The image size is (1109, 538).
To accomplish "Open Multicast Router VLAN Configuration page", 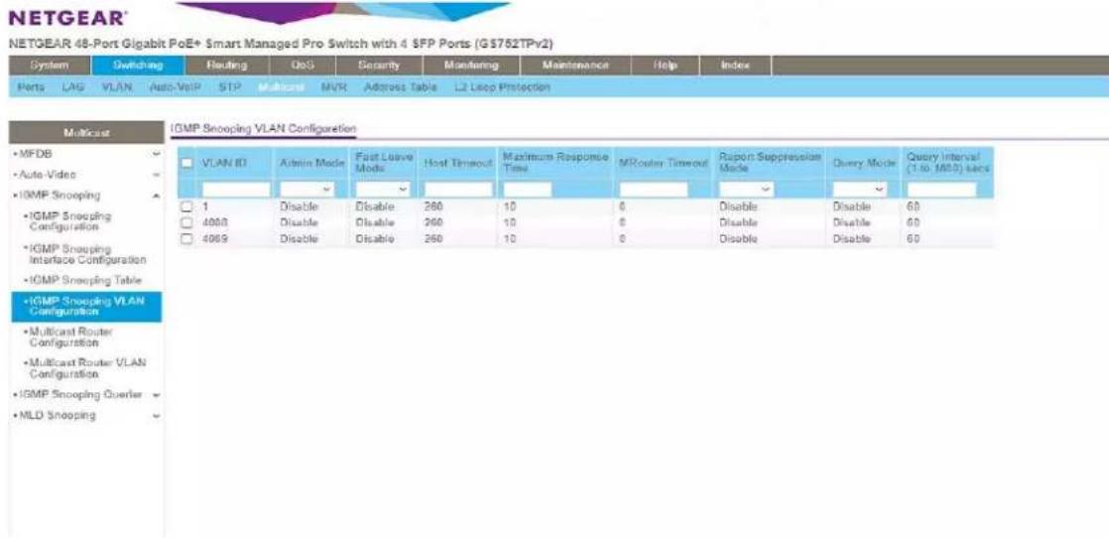I will [86, 368].
